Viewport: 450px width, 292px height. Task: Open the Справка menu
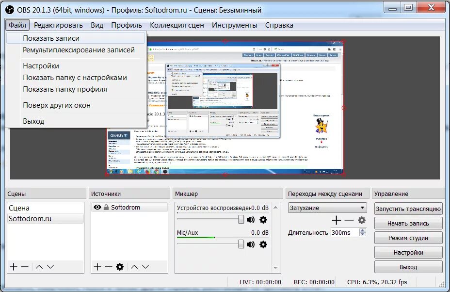(279, 25)
